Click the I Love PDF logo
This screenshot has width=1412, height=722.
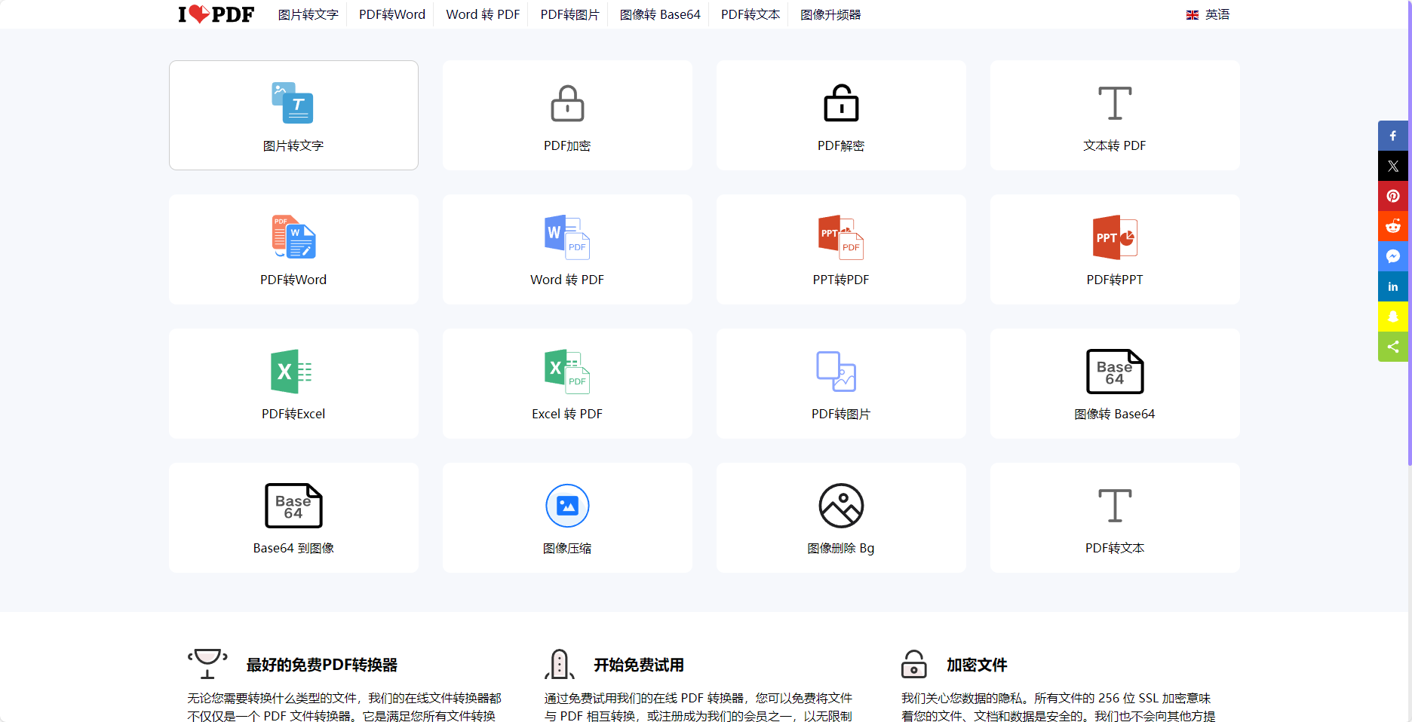(x=216, y=14)
